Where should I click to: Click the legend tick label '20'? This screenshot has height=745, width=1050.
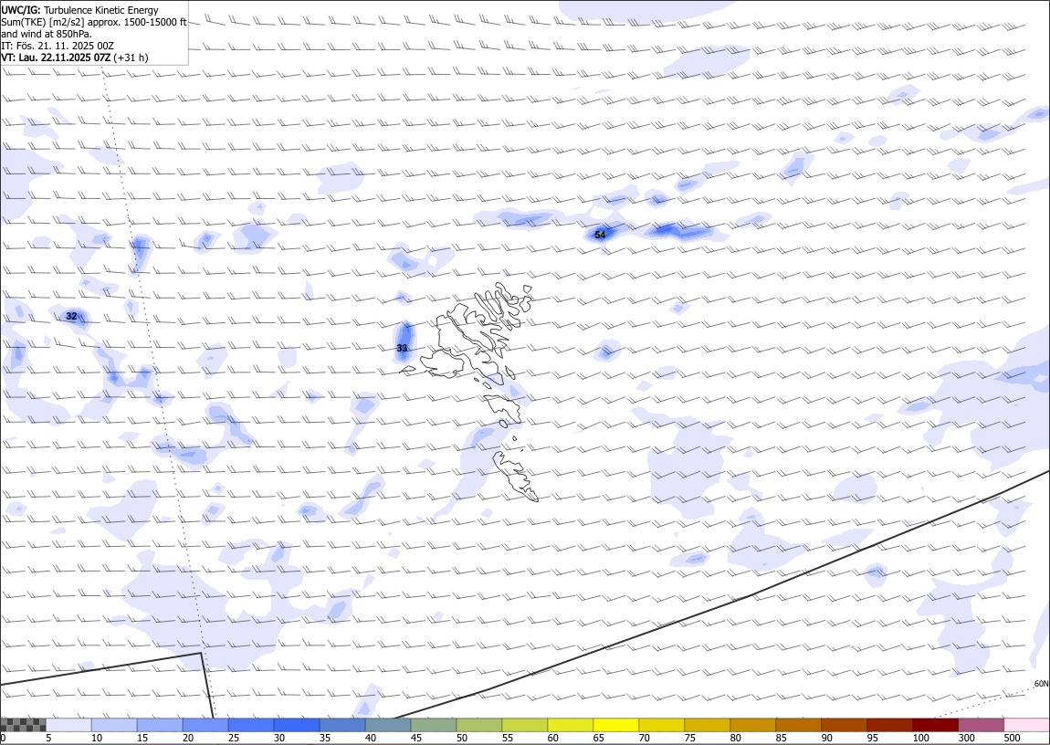point(187,738)
